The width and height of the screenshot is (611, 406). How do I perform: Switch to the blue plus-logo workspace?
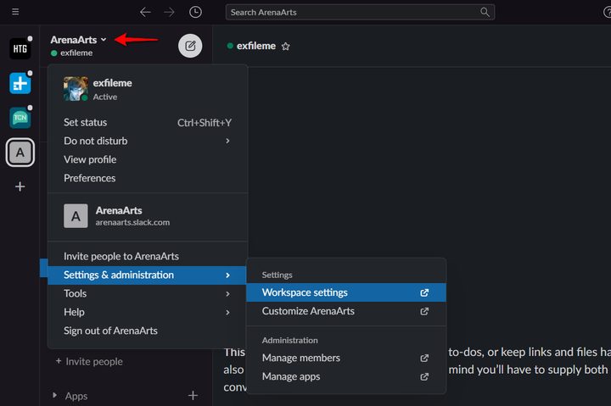point(20,83)
